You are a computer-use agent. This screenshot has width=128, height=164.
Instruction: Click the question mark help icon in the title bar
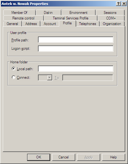118,4
